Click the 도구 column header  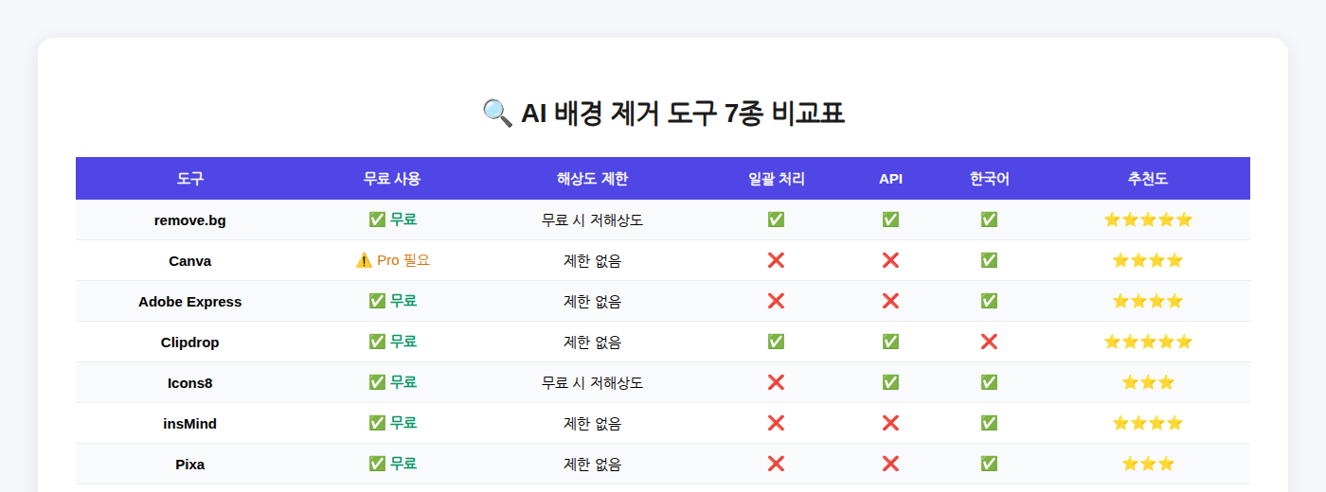pos(190,179)
